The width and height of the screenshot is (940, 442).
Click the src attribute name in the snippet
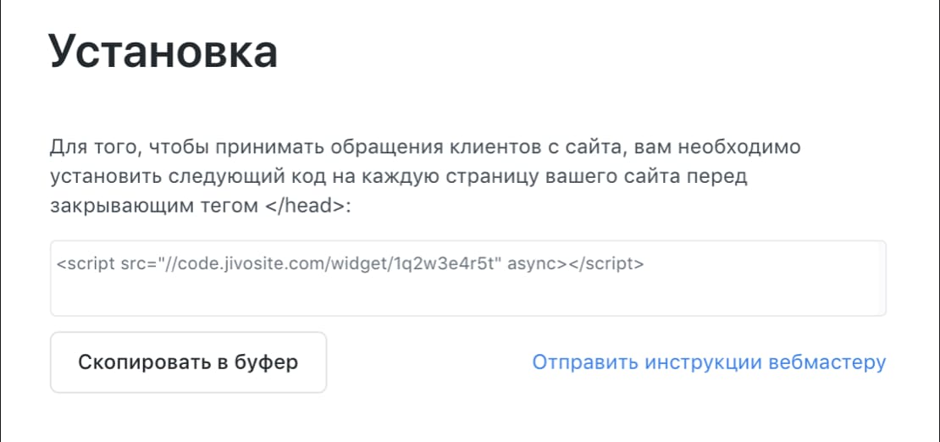(x=132, y=263)
